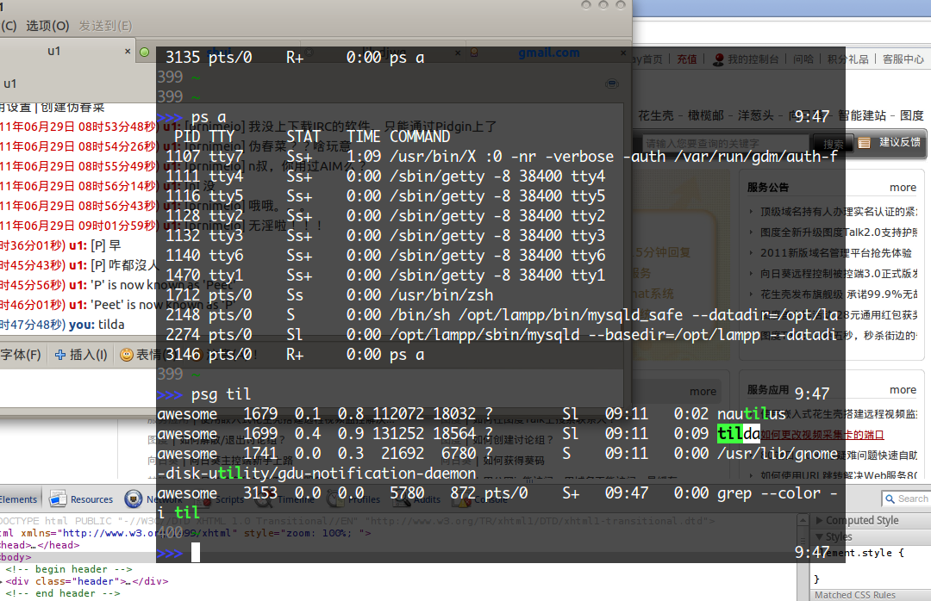The image size is (931, 601).
Task: Click the red joystick icon beside 我的控制台
Action: point(718,59)
